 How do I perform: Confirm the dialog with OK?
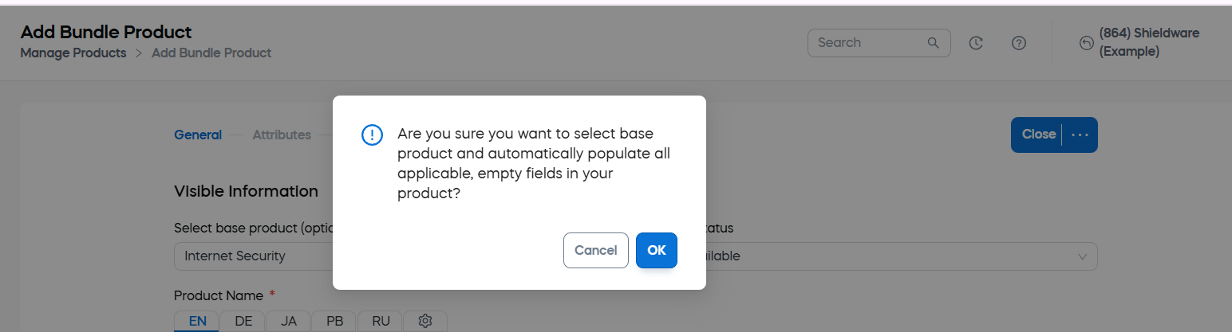(x=656, y=250)
